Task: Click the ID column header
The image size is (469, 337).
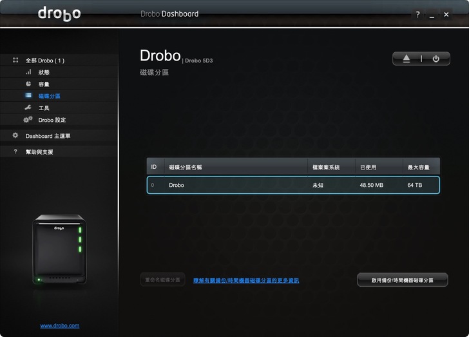Action: click(155, 167)
